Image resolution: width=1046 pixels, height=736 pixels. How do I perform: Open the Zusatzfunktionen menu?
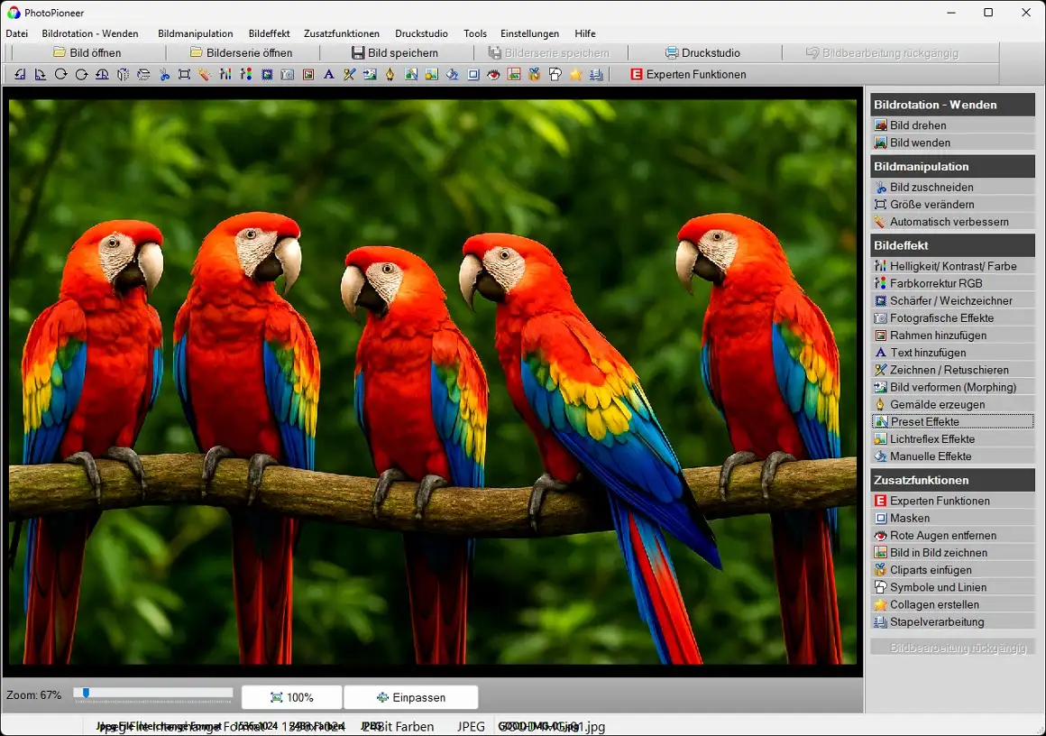point(342,33)
